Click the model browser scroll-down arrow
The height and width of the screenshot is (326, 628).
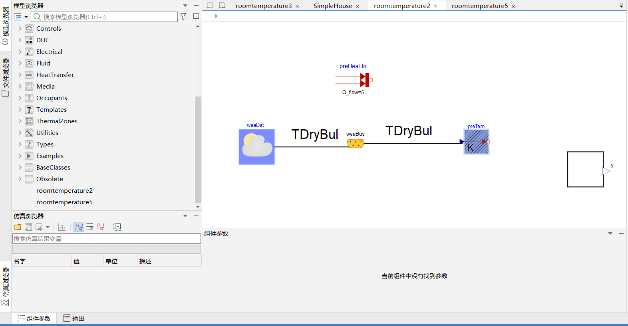(x=198, y=207)
